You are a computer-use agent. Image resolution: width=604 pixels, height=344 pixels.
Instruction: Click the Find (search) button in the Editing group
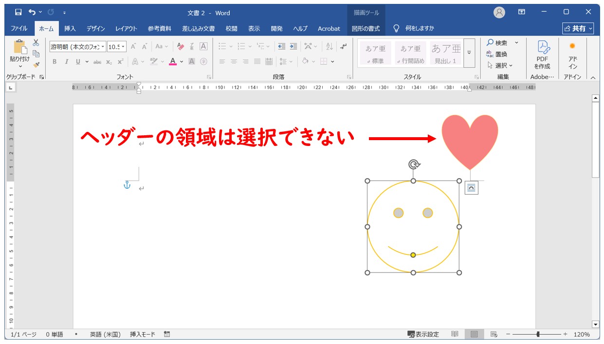(x=498, y=43)
